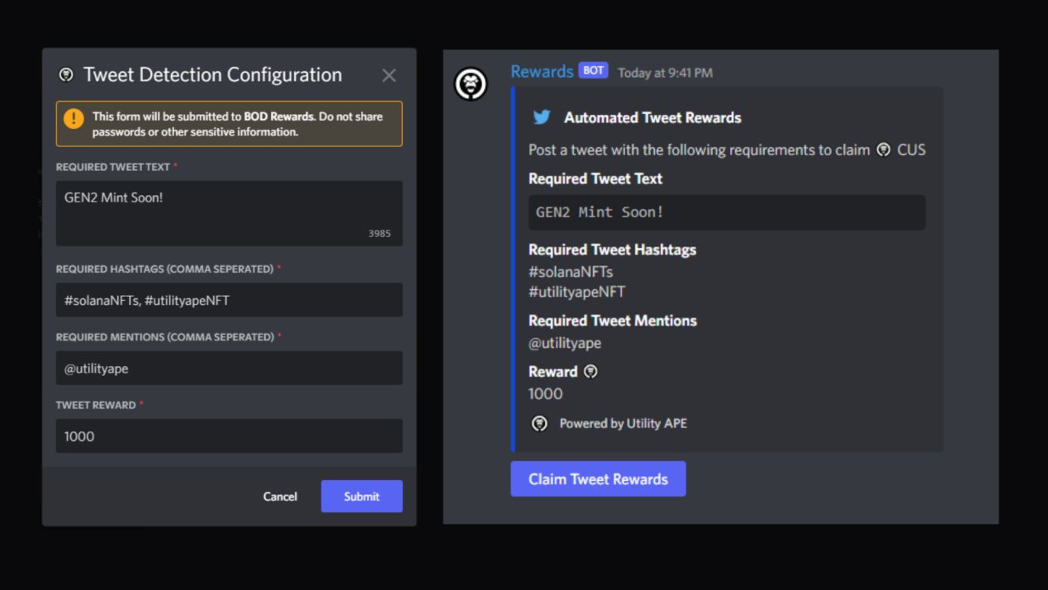Submit the tweet detection form
Viewport: 1048px width, 590px height.
pyautogui.click(x=362, y=497)
